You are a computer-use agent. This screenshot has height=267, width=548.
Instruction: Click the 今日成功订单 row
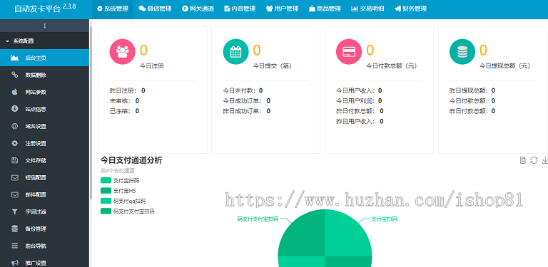(247, 100)
